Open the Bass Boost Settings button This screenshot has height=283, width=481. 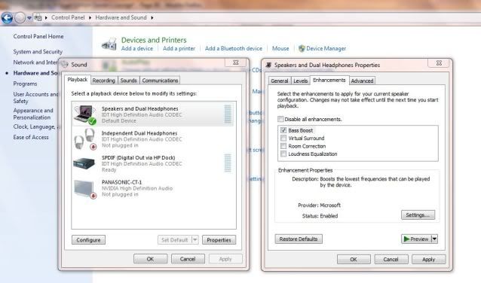(418, 215)
